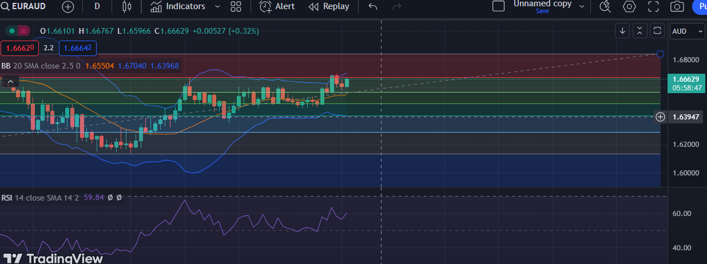The image size is (707, 264).
Task: Maximize the main chart pane
Action: coord(657,31)
